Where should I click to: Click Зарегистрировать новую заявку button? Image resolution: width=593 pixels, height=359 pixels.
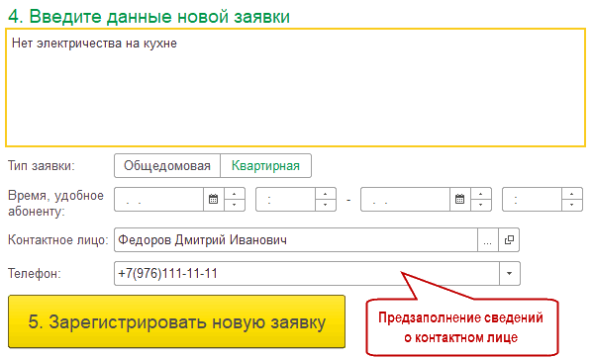176,321
